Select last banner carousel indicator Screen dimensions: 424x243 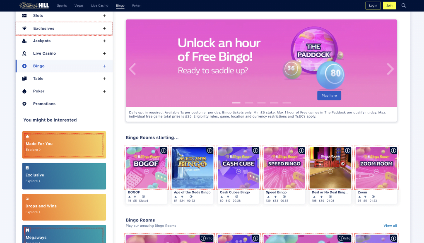point(287,103)
